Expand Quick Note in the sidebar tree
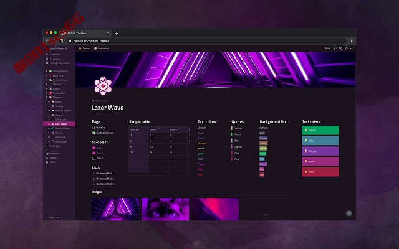399x249 pixels. coord(47,75)
